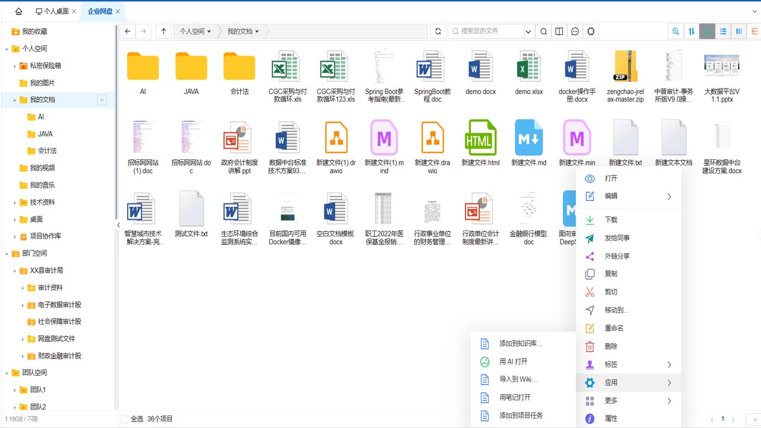
Task: Click the zoom-in view icon
Action: [x=676, y=32]
